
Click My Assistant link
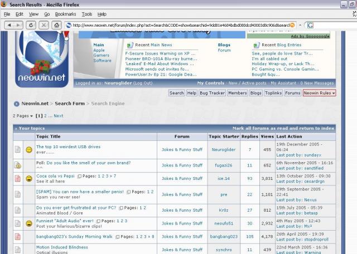pyautogui.click(x=283, y=83)
